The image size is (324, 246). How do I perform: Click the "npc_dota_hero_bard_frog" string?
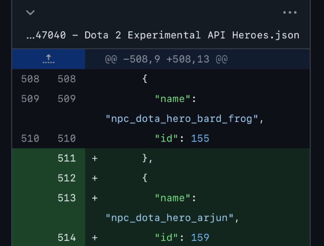(x=182, y=119)
